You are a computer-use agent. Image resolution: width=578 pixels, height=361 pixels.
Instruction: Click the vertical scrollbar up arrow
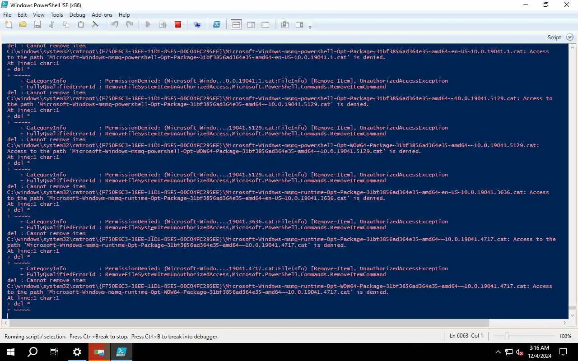point(573,47)
